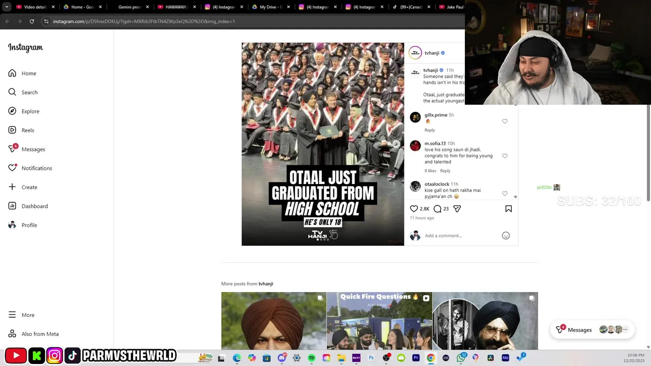
Task: Open the floating Messages button
Action: (593, 329)
